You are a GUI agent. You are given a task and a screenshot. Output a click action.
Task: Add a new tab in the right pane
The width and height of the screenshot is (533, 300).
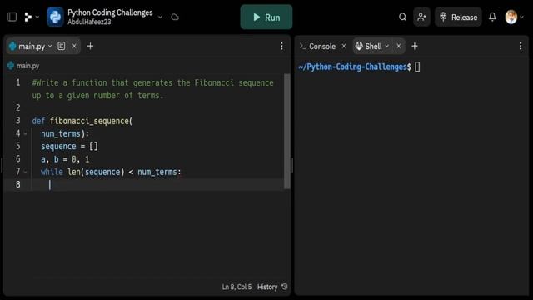pos(415,46)
